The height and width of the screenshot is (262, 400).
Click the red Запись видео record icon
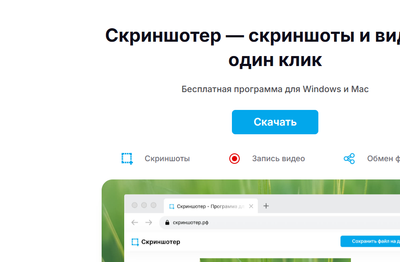click(235, 159)
